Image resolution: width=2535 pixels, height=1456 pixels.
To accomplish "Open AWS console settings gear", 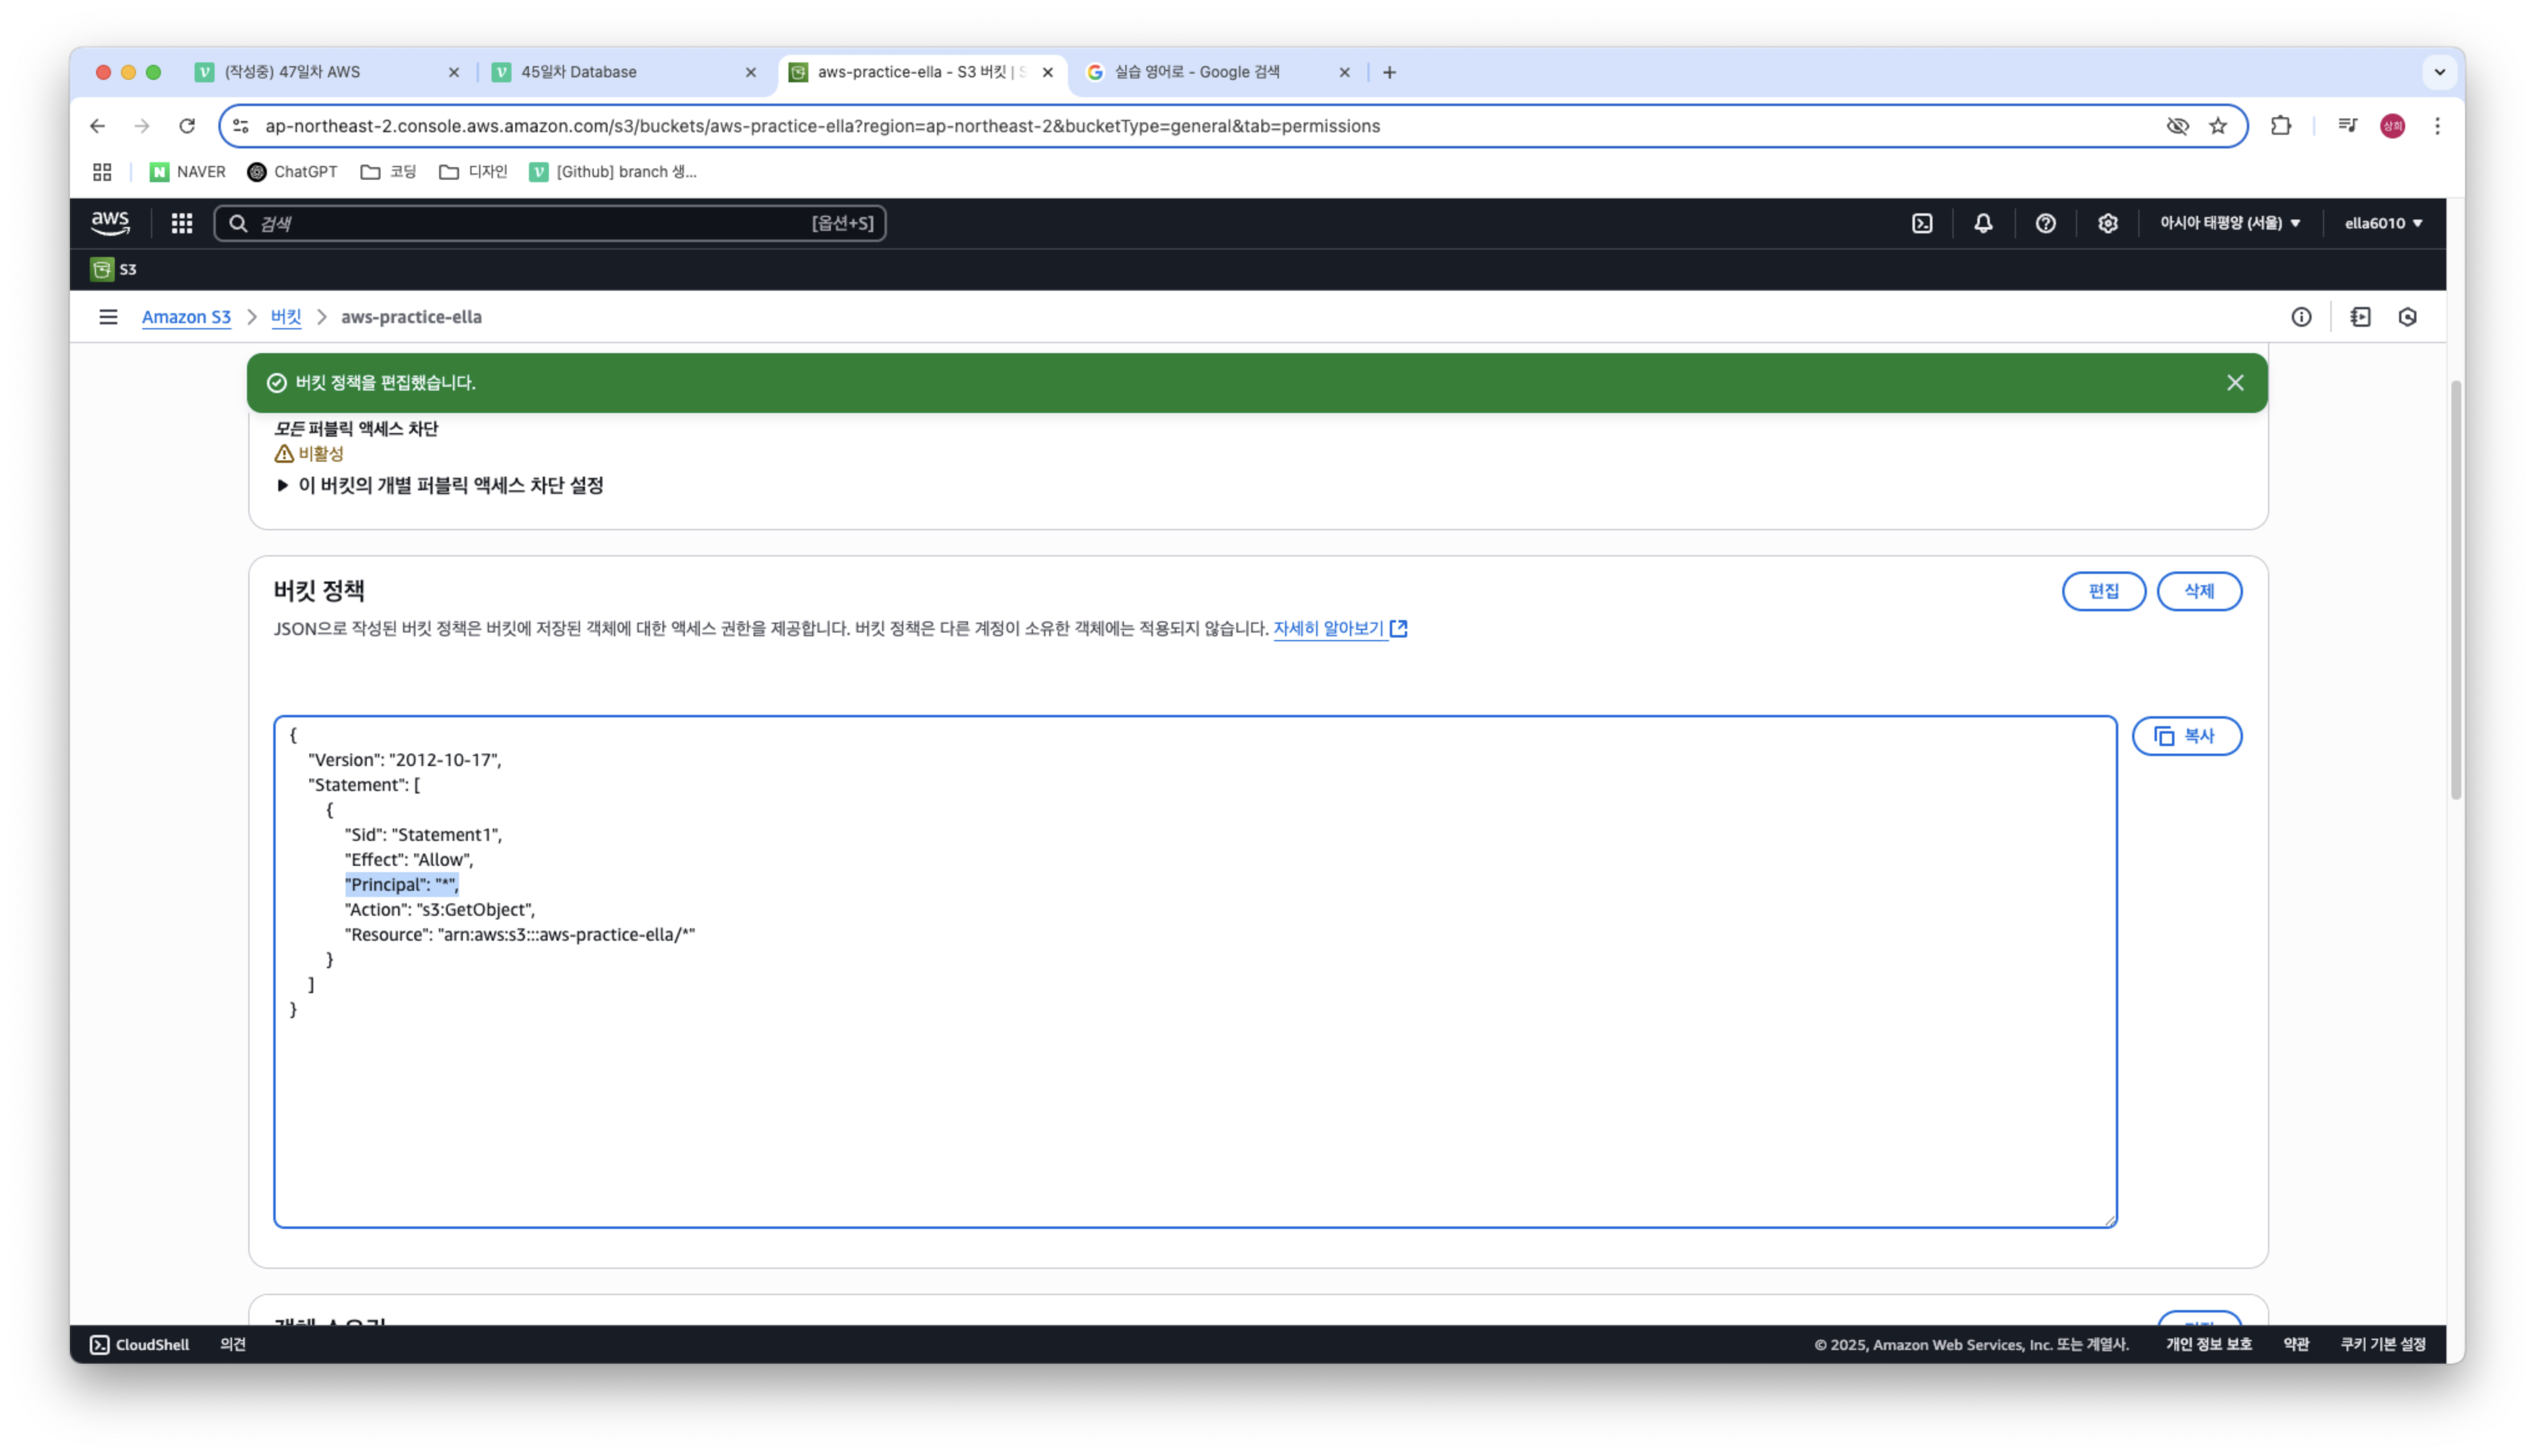I will (x=2107, y=223).
